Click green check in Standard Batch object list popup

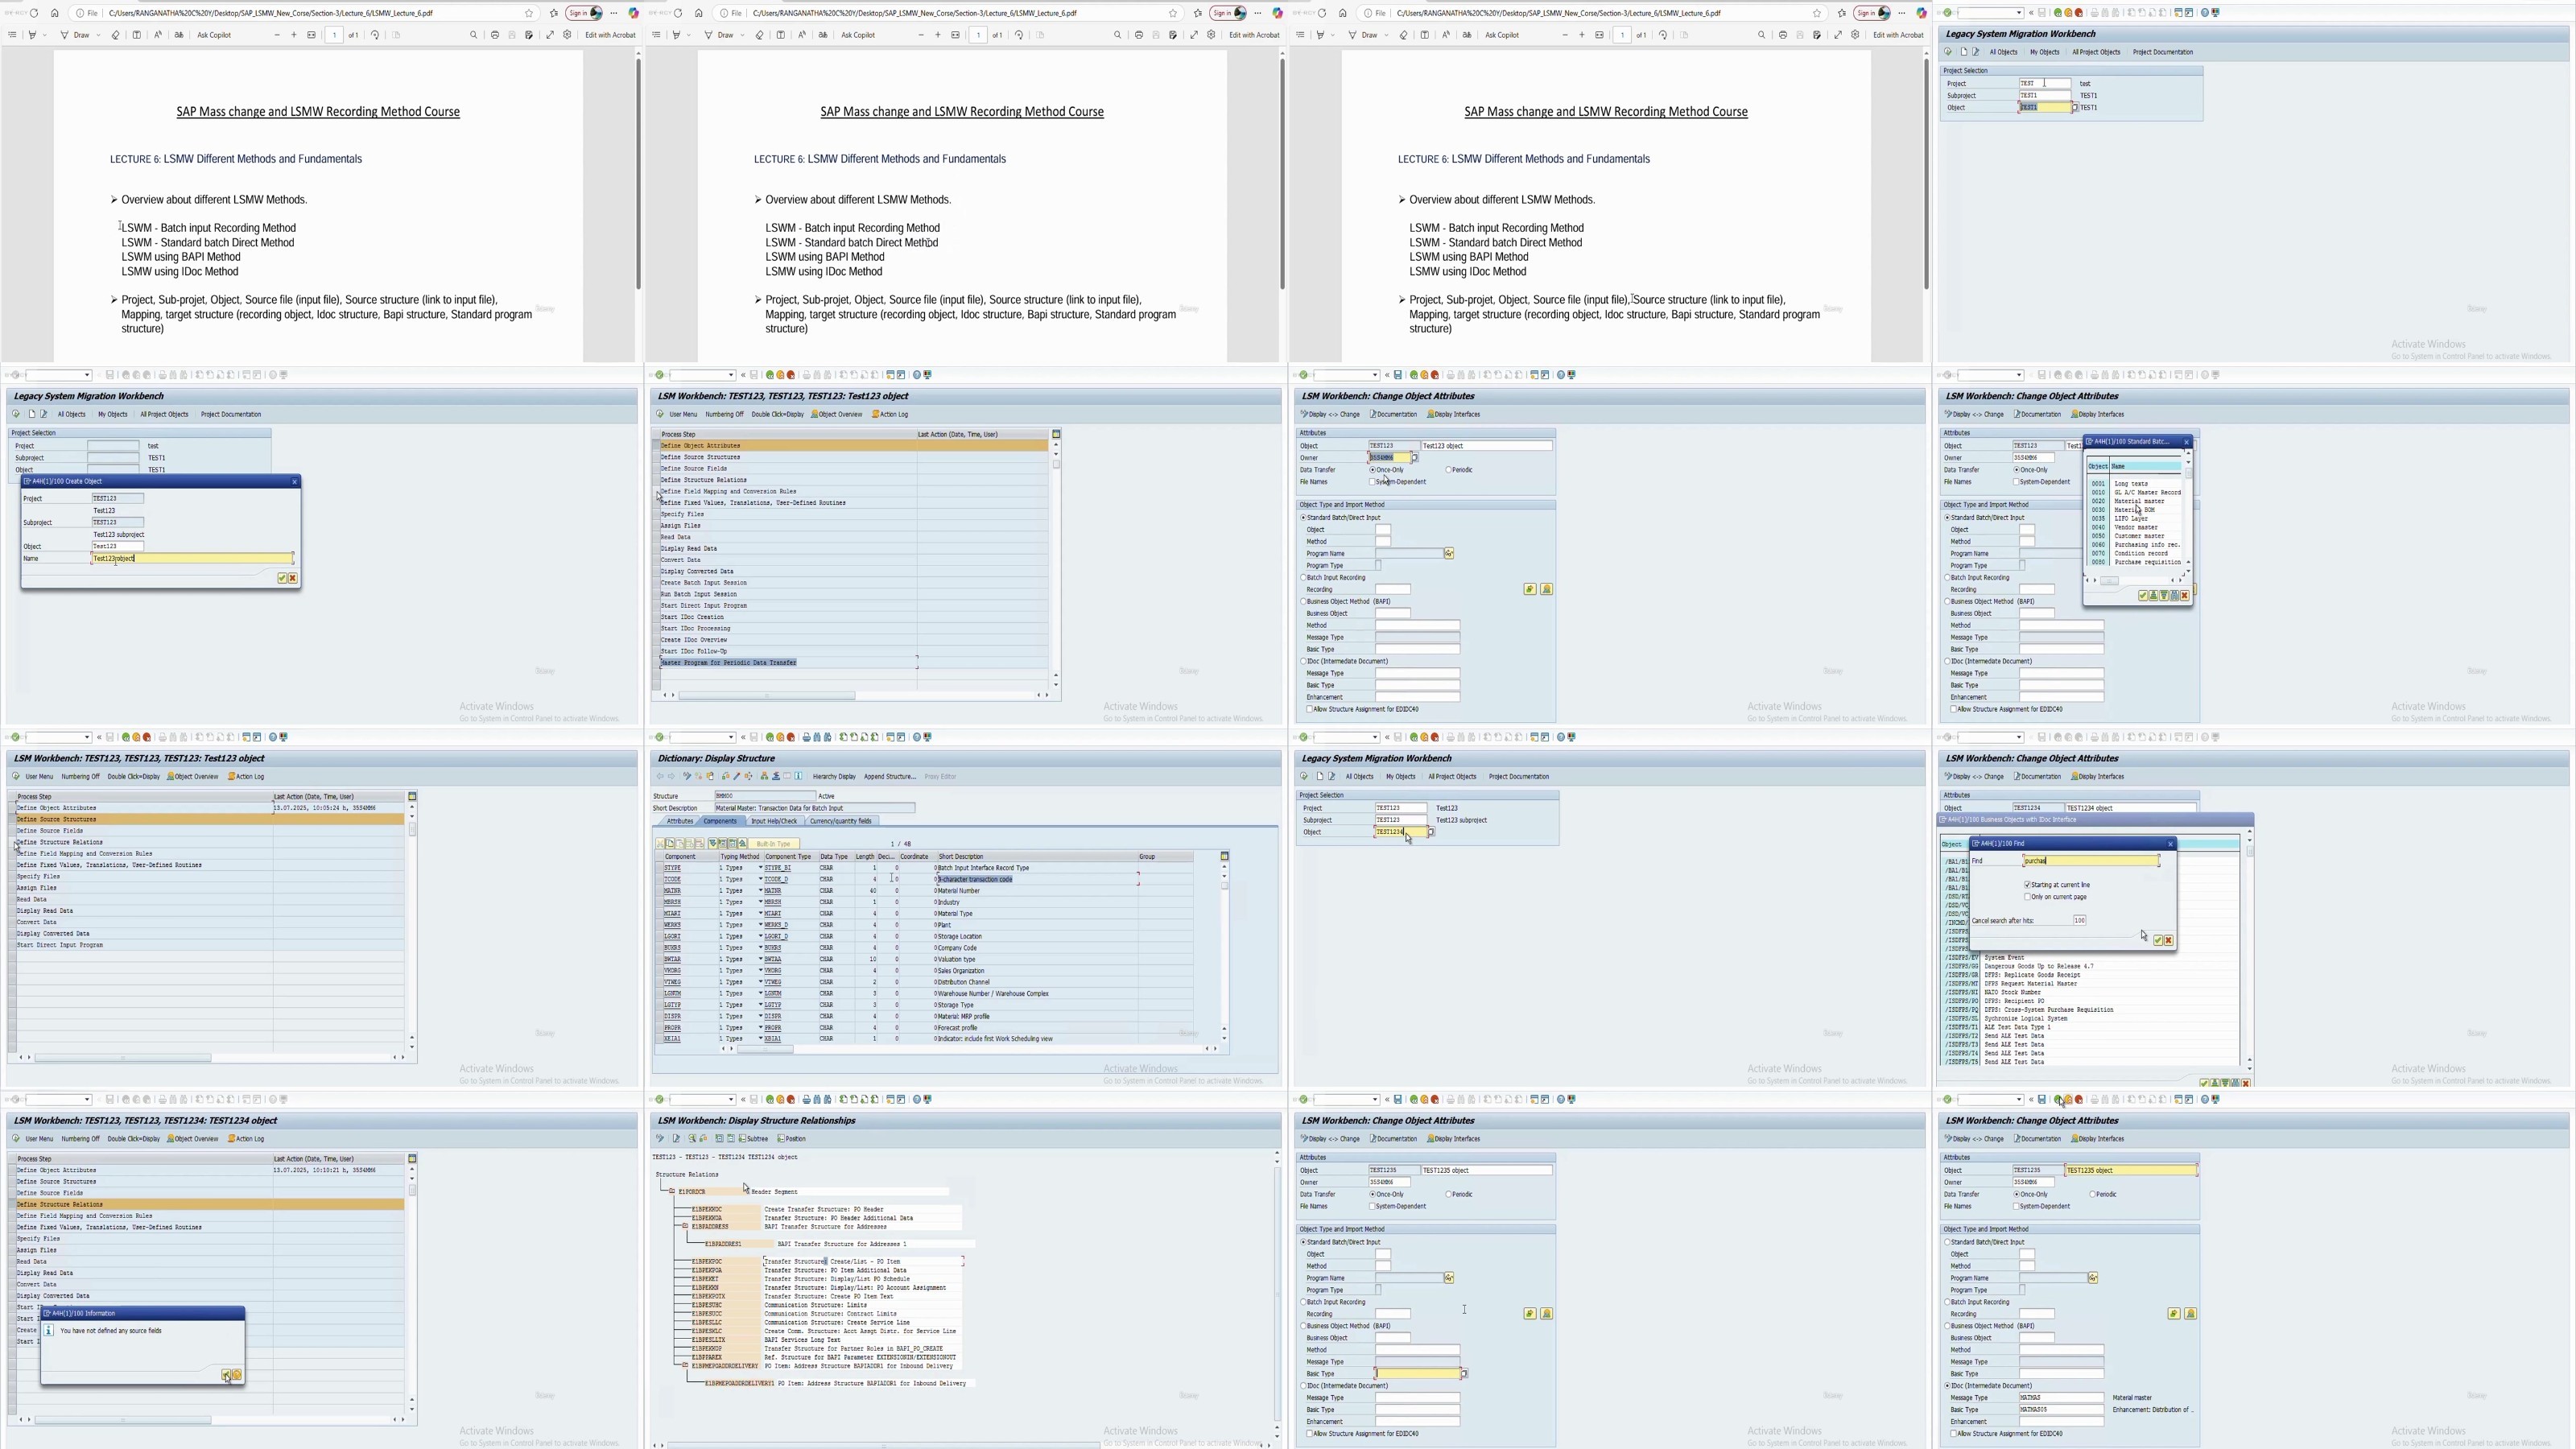2143,595
